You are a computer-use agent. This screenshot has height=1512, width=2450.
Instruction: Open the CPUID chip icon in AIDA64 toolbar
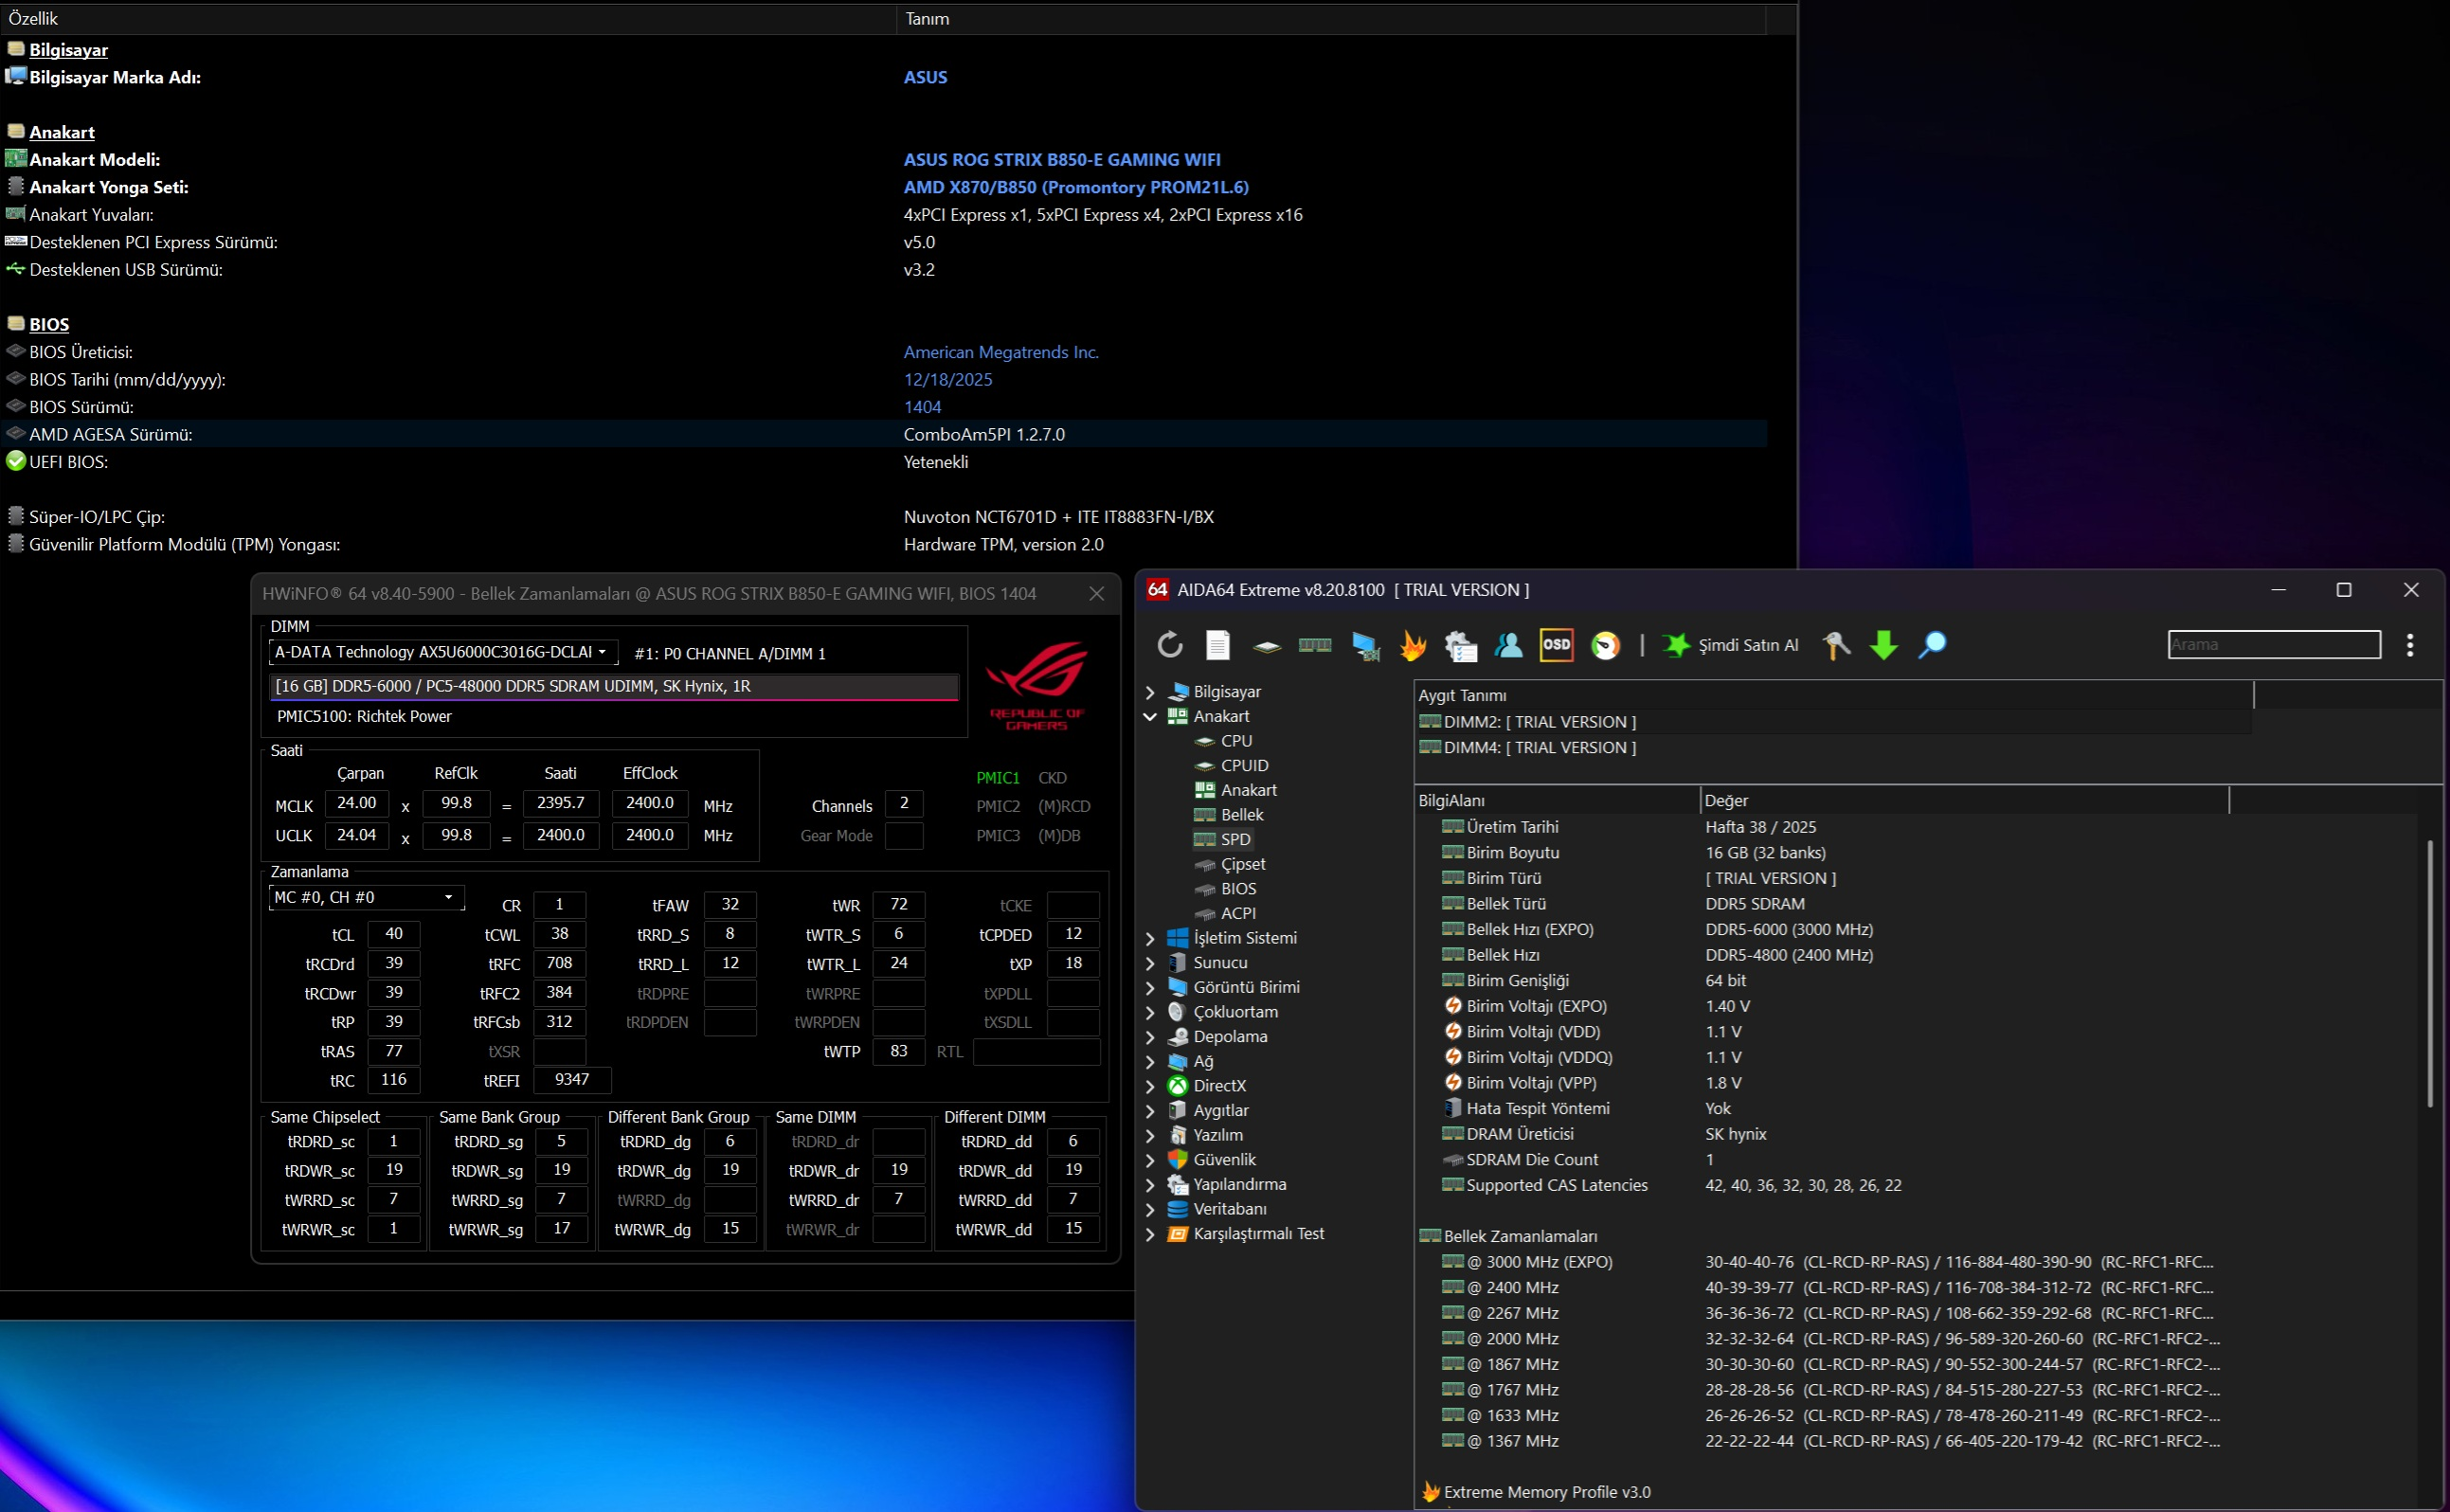(1266, 646)
